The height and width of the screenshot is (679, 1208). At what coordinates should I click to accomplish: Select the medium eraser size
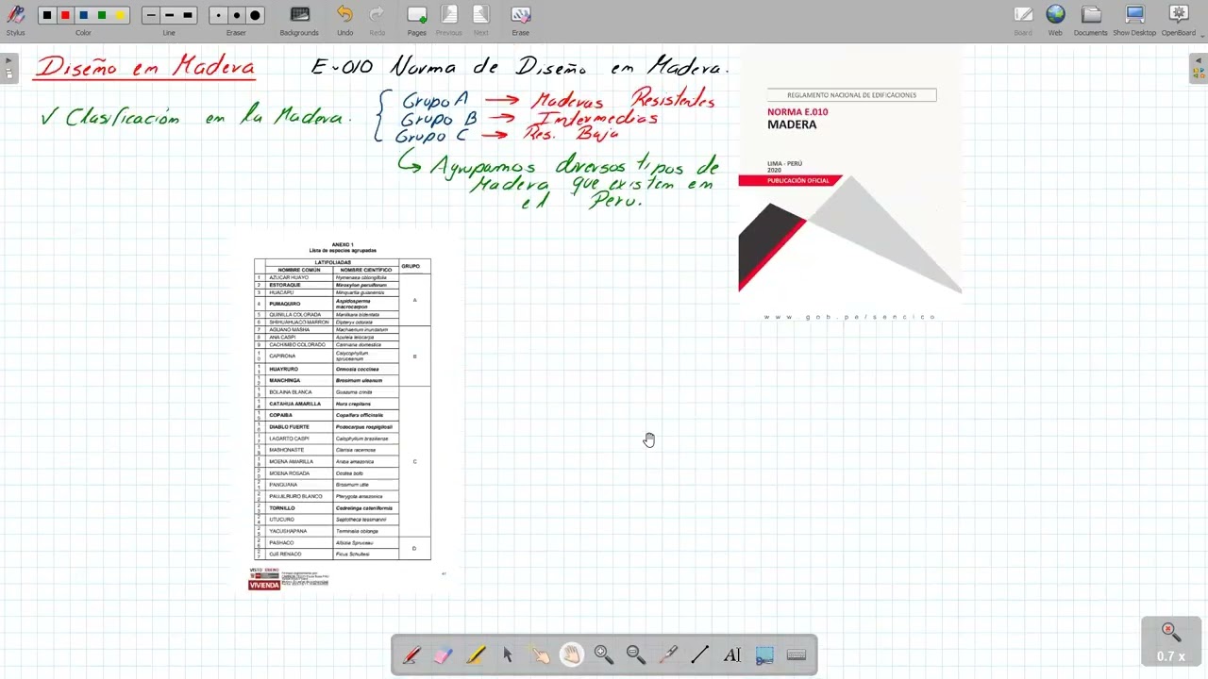point(236,15)
